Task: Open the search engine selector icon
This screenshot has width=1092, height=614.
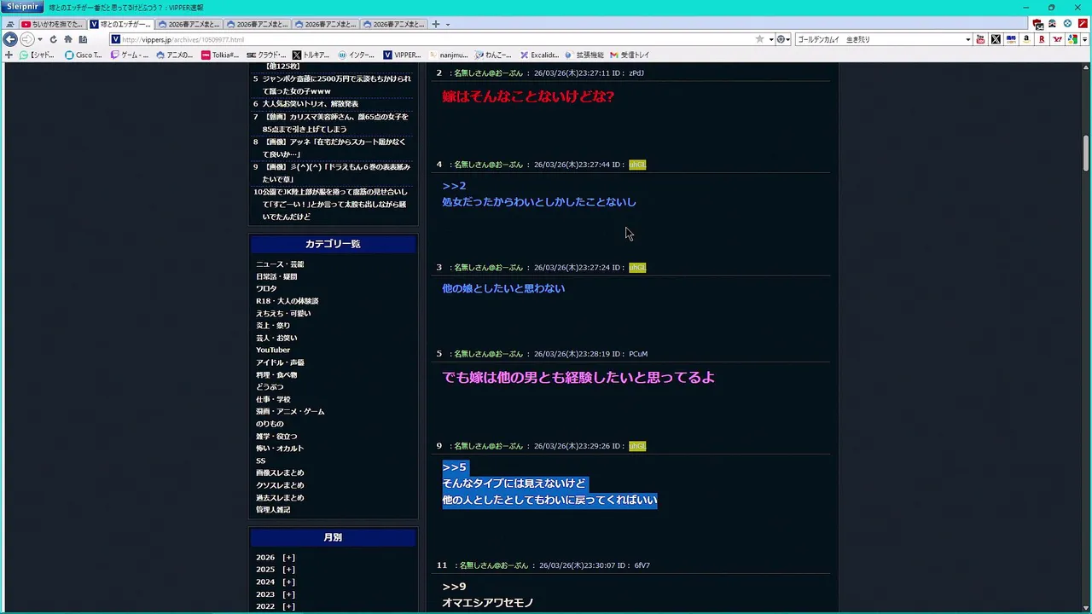Action: tap(783, 39)
